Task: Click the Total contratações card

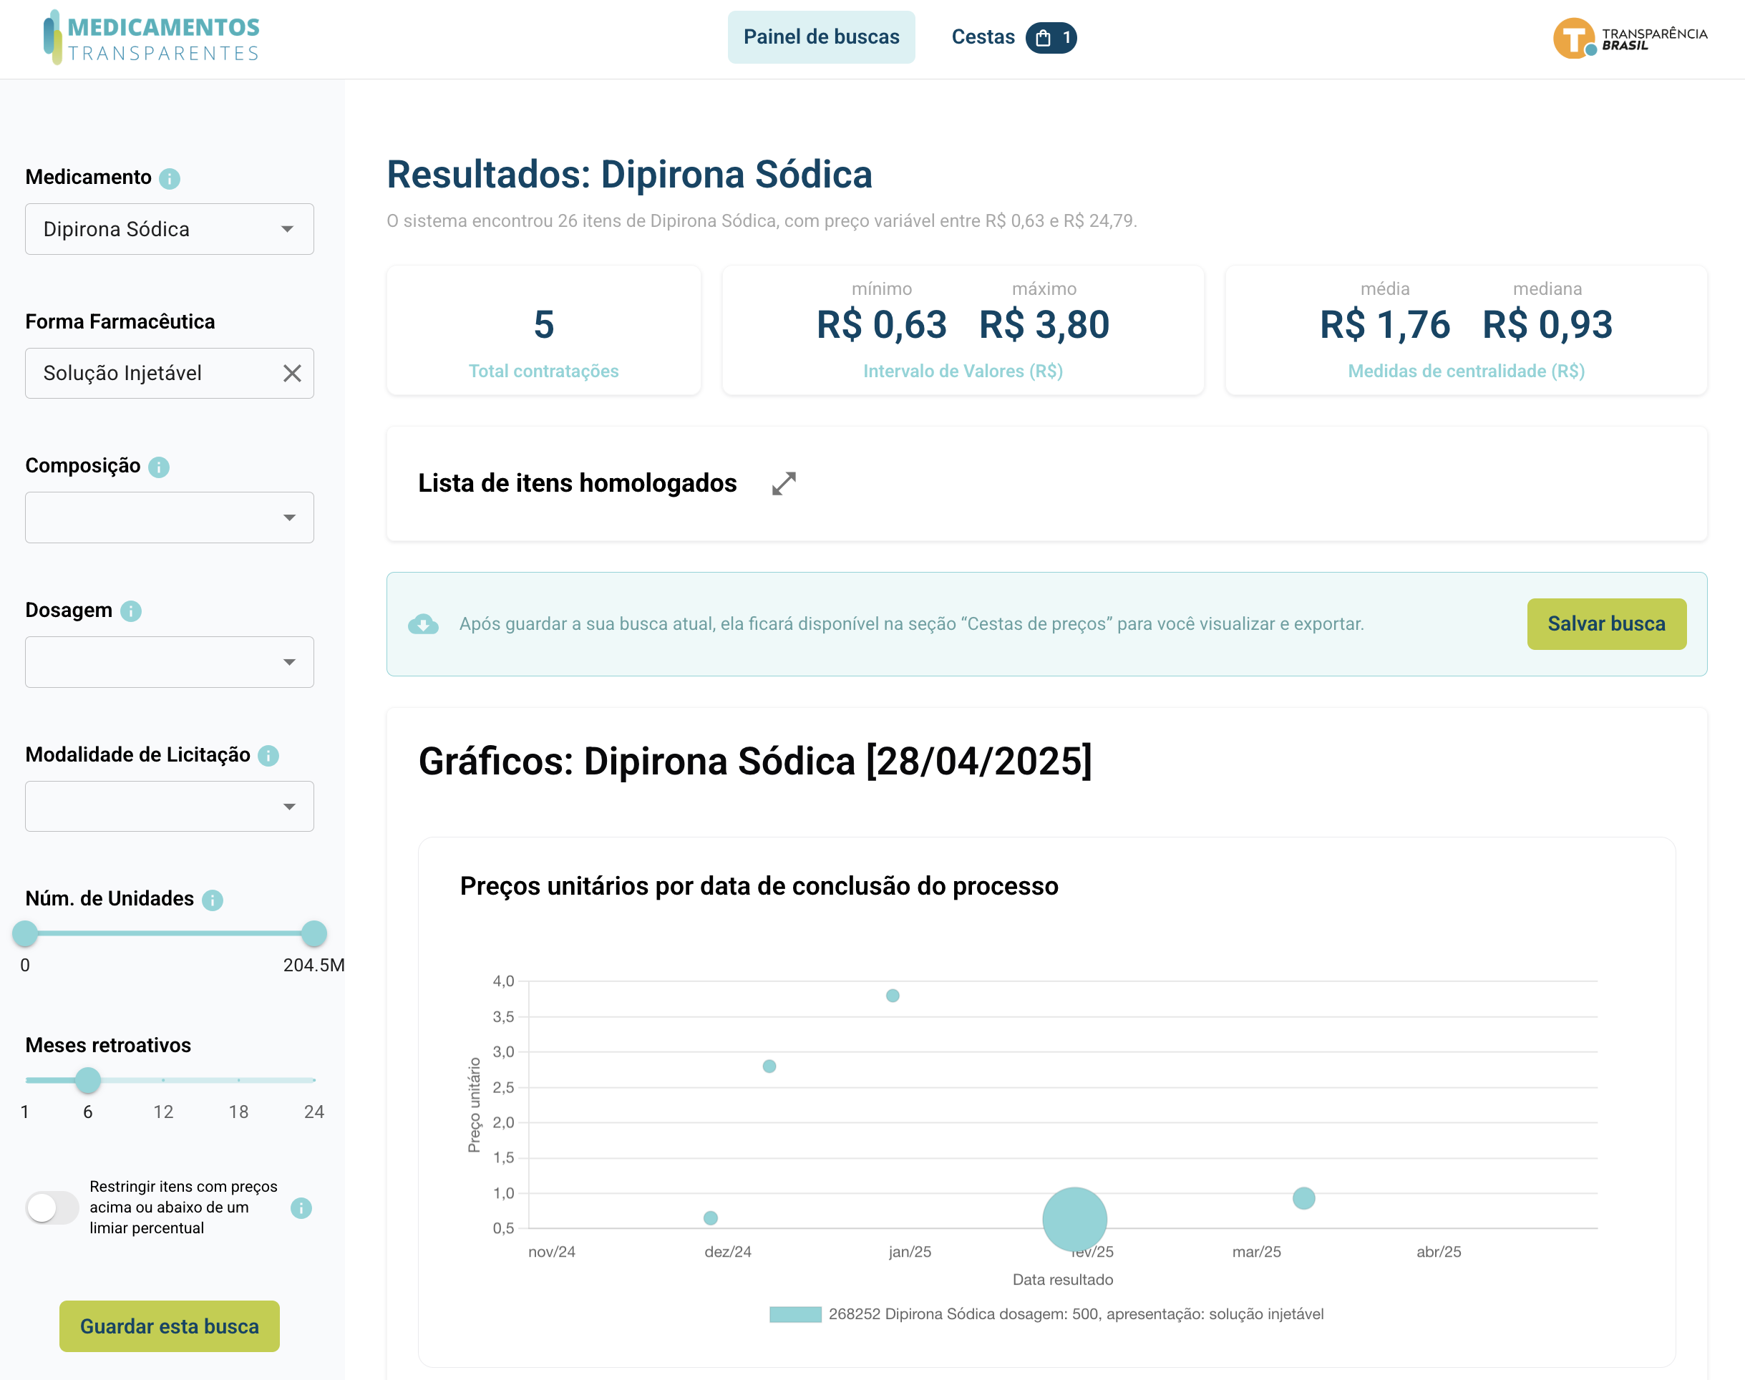Action: (x=544, y=331)
